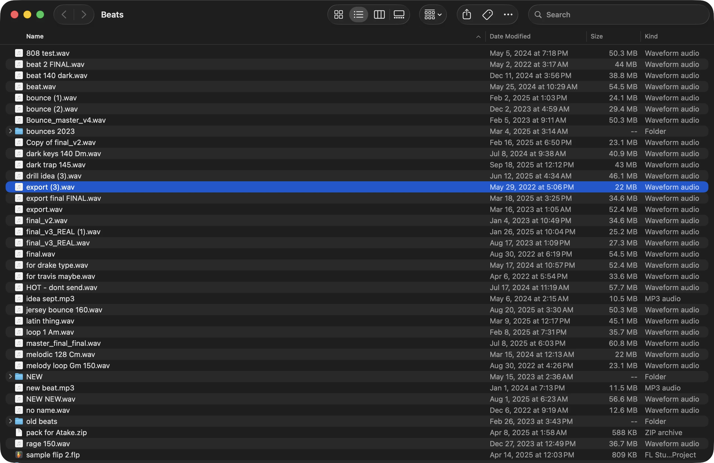Click the selected 'export (3).wav' row
Viewport: 714px width, 463px height.
[357, 187]
